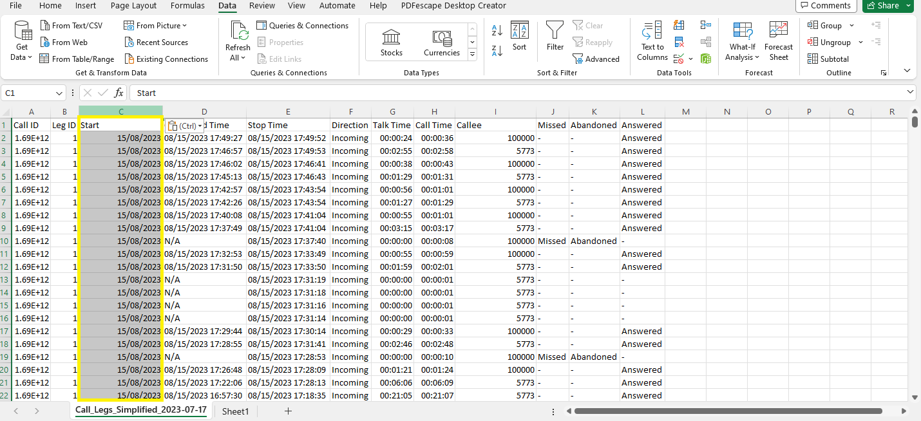
Task: Select the entire sheet with corner button
Action: (6, 112)
